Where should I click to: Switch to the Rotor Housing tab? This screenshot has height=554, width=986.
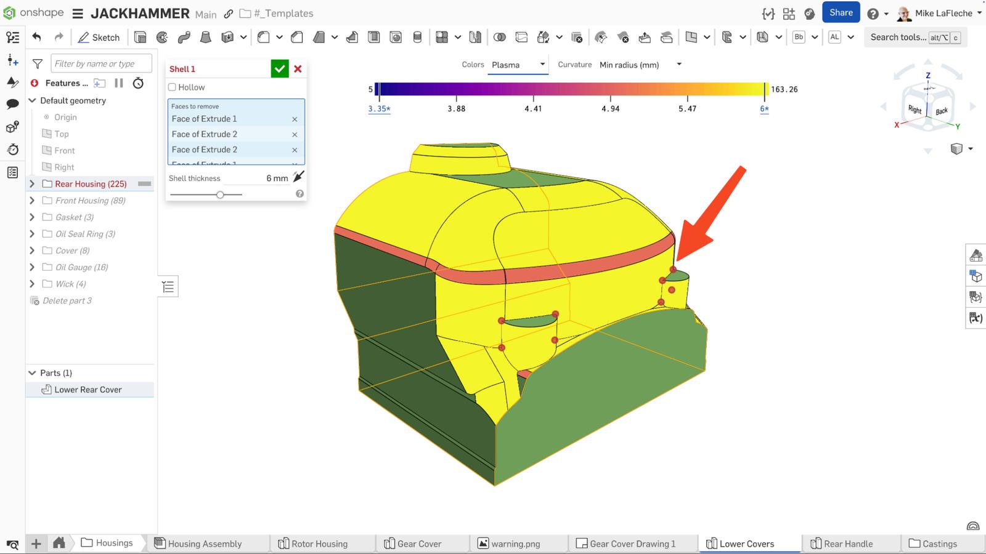319,544
